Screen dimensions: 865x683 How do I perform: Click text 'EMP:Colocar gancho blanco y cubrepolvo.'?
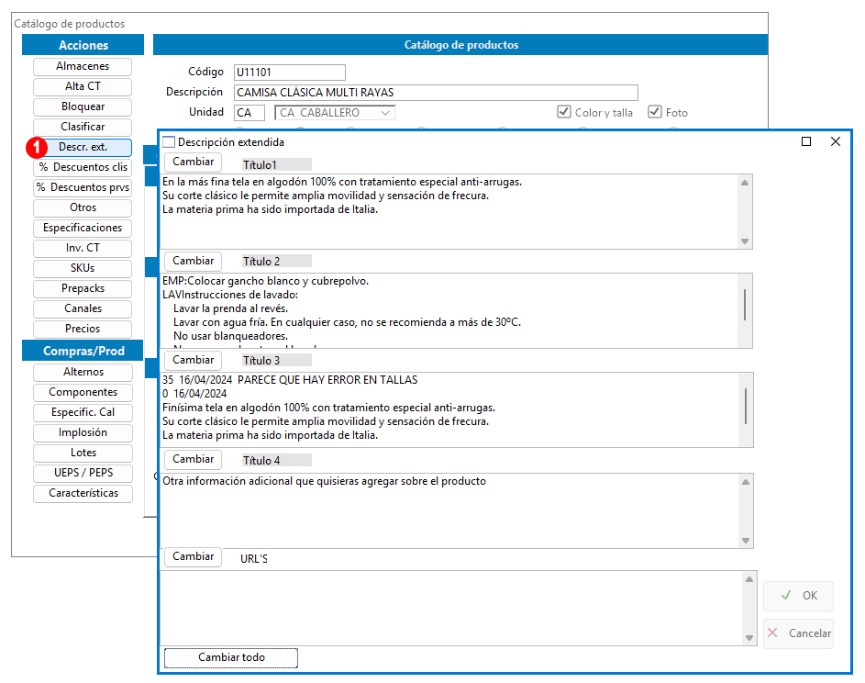click(x=265, y=281)
